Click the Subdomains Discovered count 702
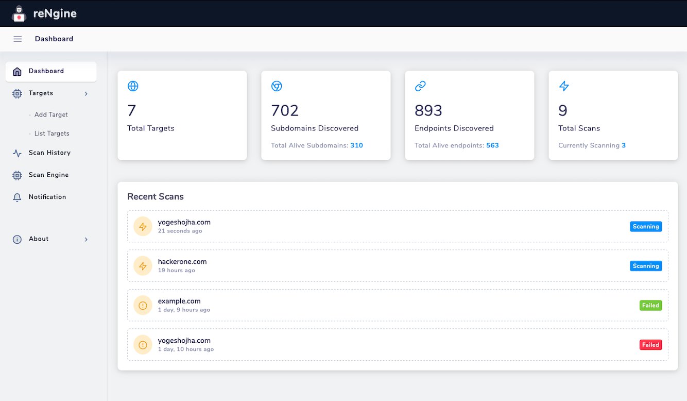This screenshot has width=687, height=401. click(285, 110)
